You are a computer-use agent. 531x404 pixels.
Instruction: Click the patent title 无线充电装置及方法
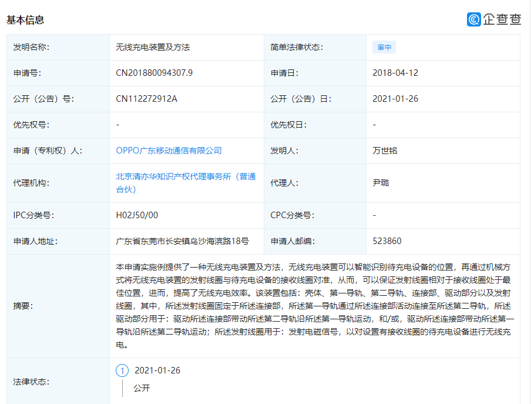click(x=153, y=47)
